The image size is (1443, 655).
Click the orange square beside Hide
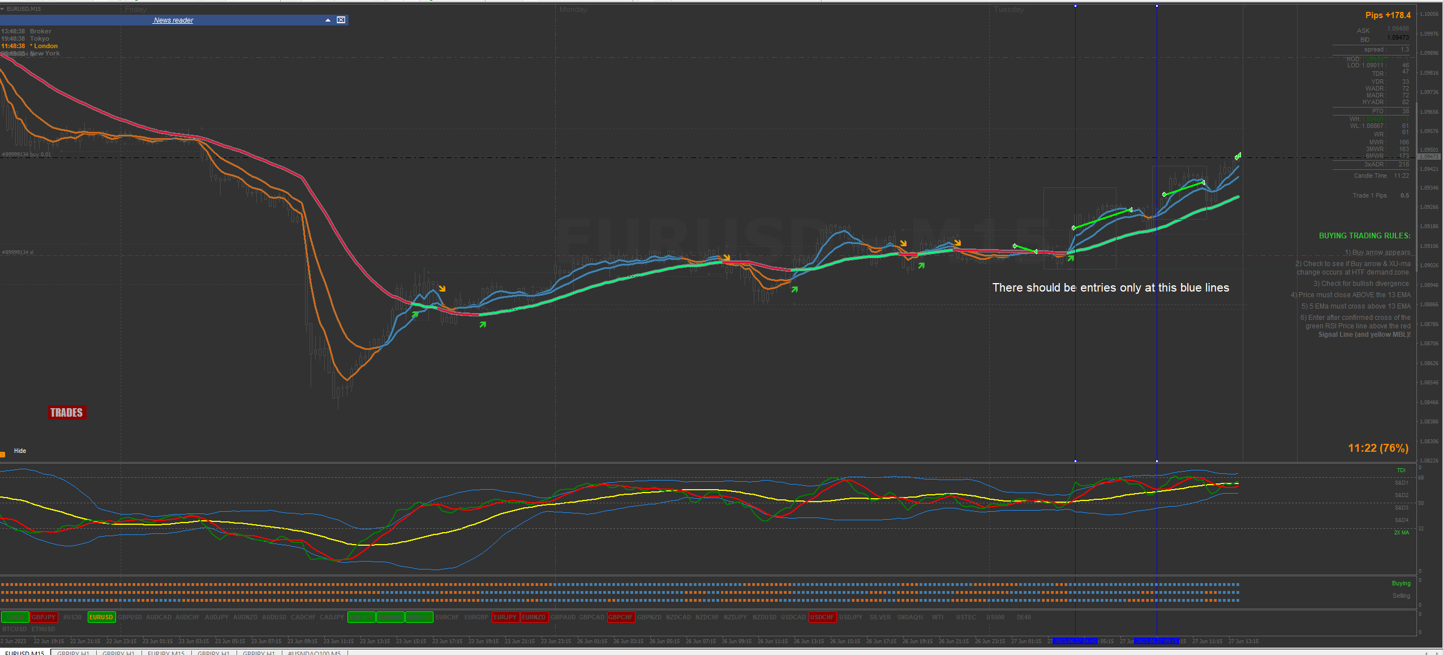click(x=2, y=454)
